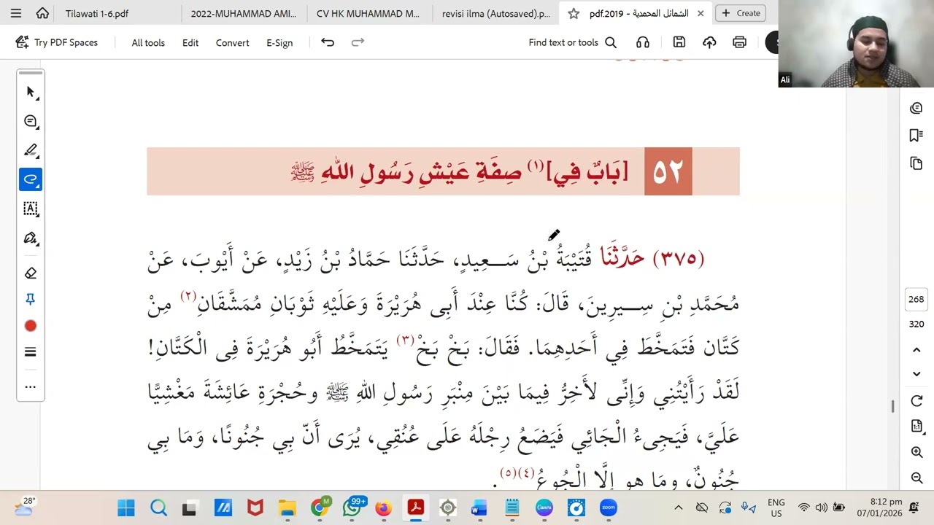Open the Windows Start menu

tap(126, 507)
